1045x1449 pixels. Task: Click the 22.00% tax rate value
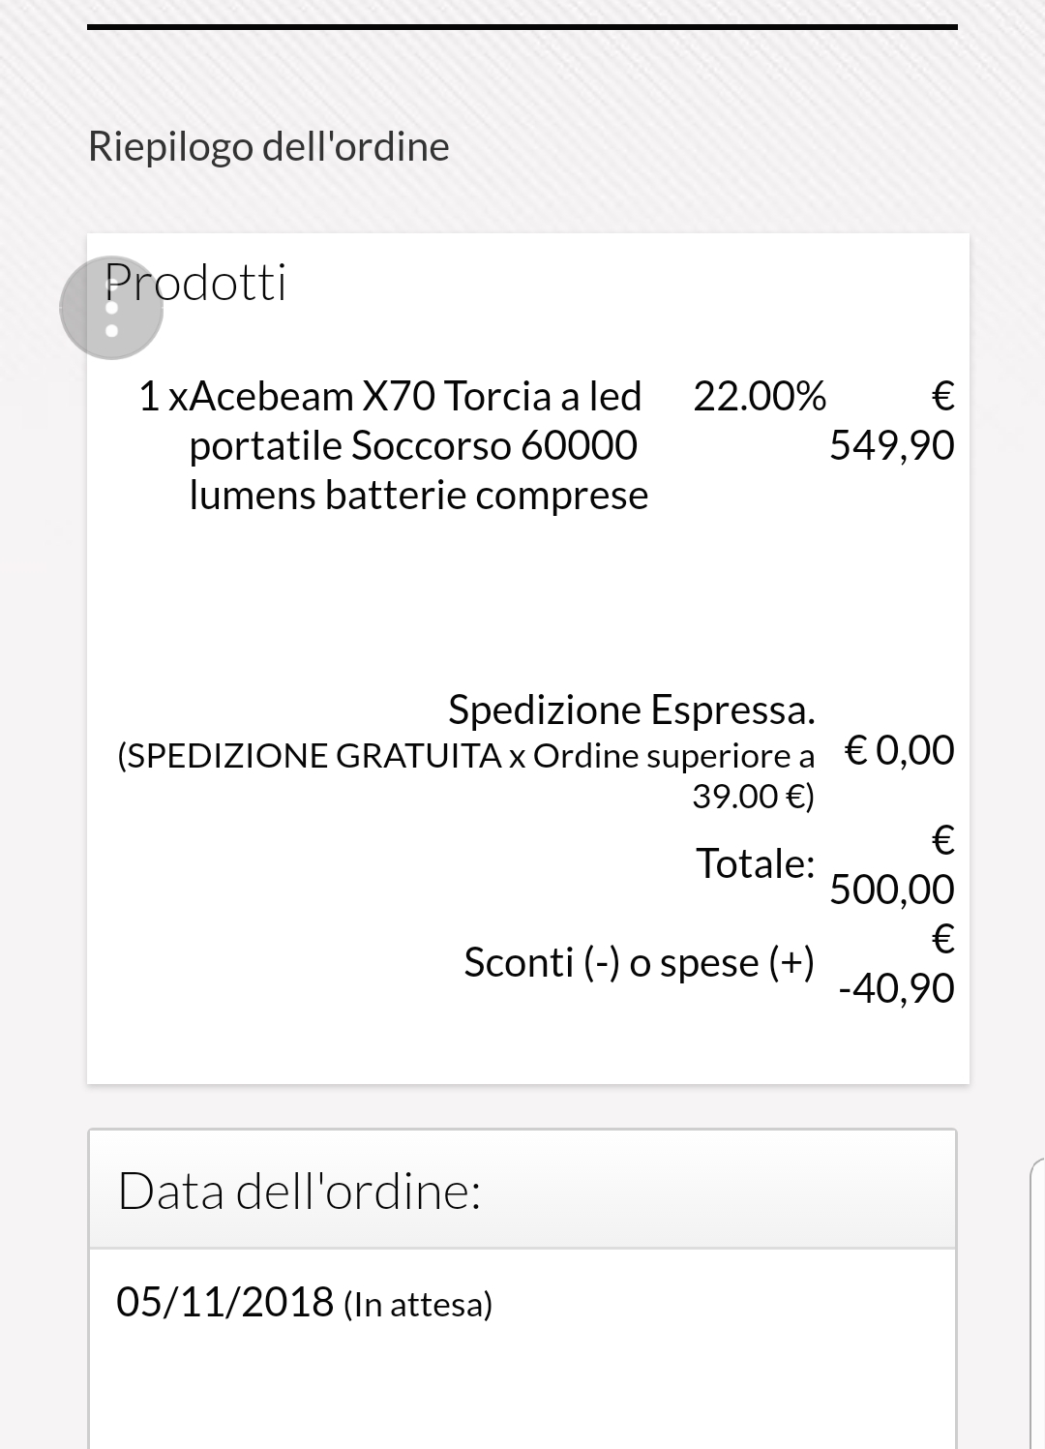[760, 397]
